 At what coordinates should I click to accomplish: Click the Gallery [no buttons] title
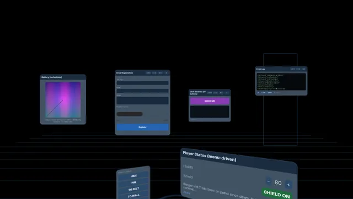pyautogui.click(x=52, y=77)
